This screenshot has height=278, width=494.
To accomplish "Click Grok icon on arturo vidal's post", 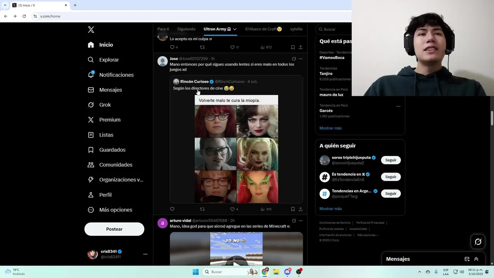I will tap(294, 221).
